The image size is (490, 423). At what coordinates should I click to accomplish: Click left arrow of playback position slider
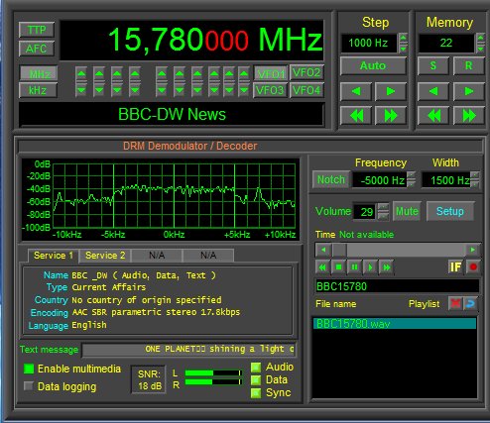(323, 250)
